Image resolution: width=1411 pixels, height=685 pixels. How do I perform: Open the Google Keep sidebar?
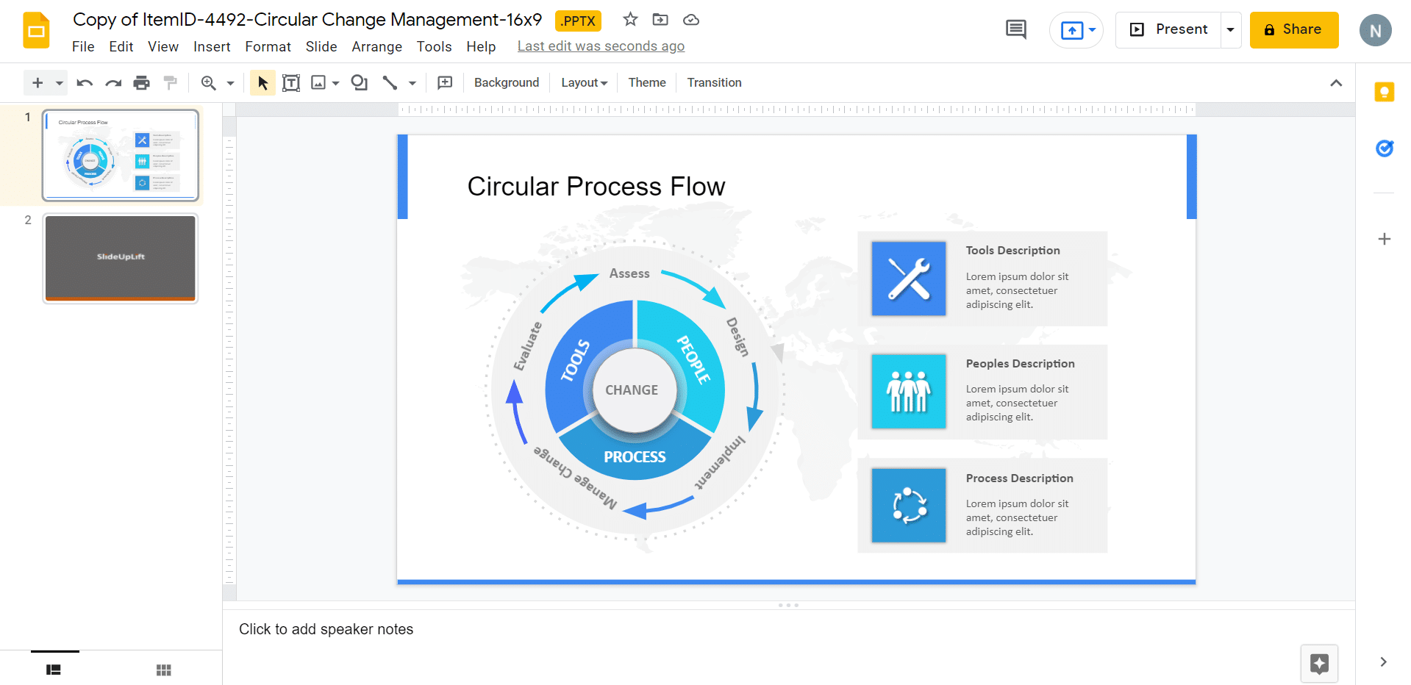(1385, 91)
